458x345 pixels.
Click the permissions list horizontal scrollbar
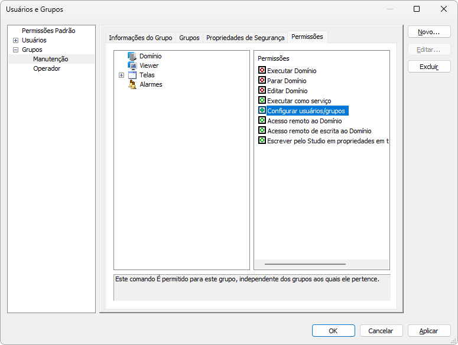305,264
